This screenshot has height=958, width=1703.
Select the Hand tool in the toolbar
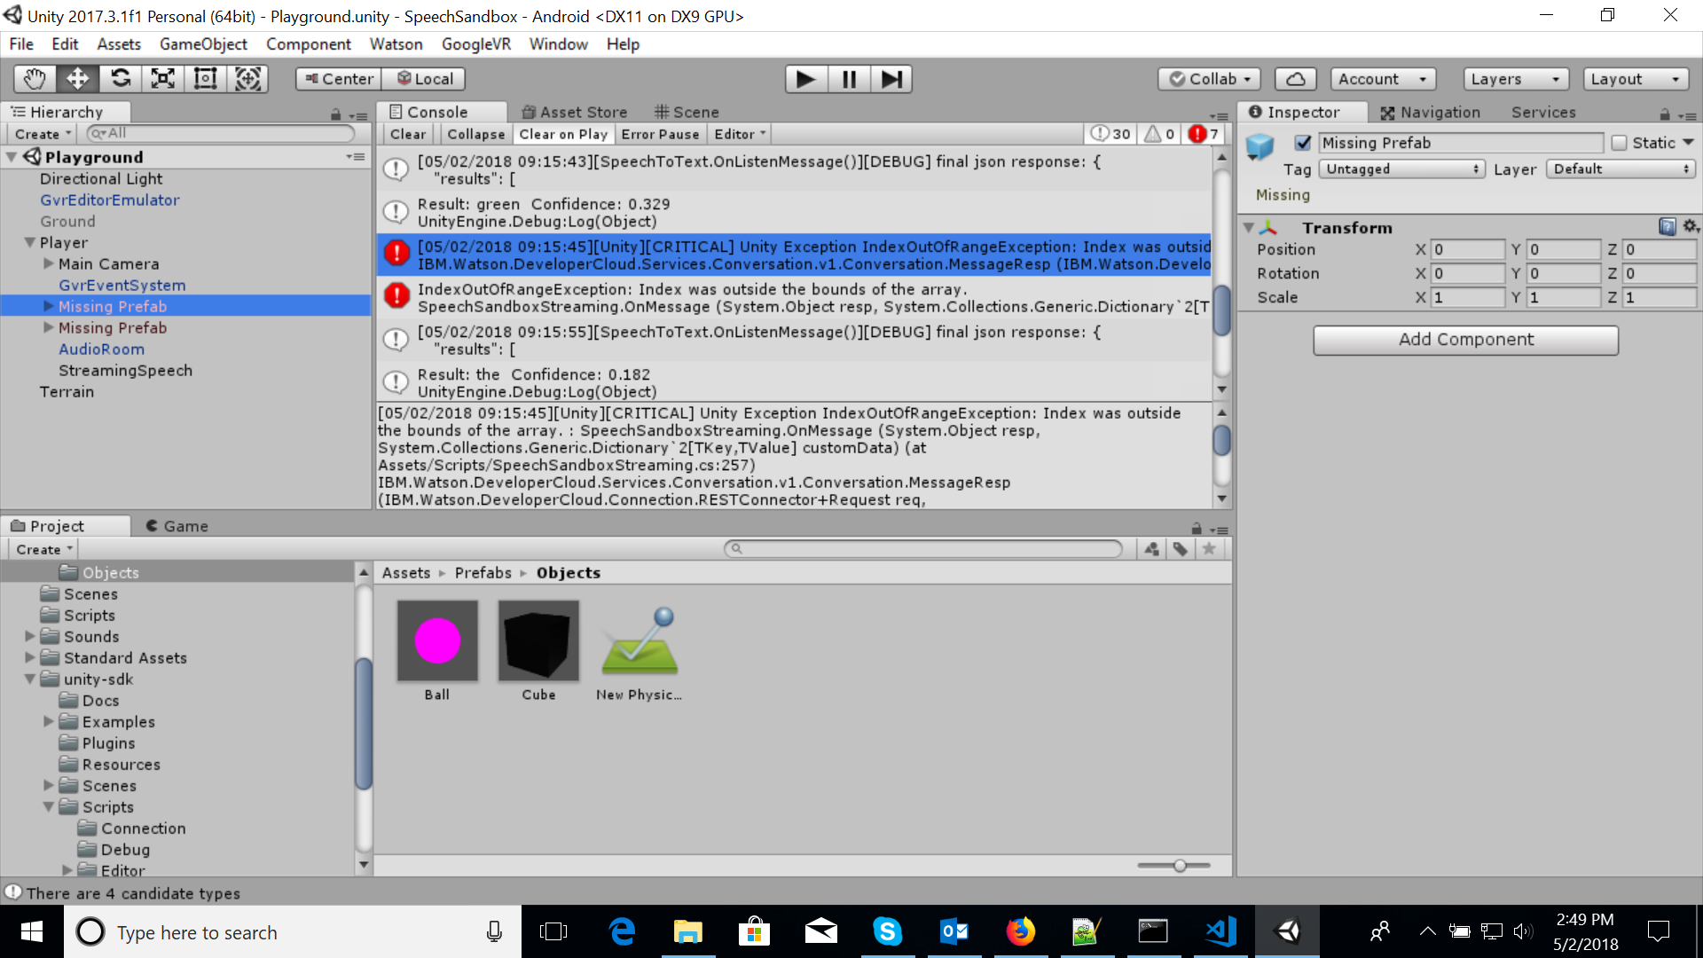click(x=34, y=78)
